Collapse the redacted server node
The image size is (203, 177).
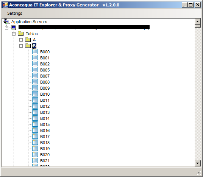point(6,28)
